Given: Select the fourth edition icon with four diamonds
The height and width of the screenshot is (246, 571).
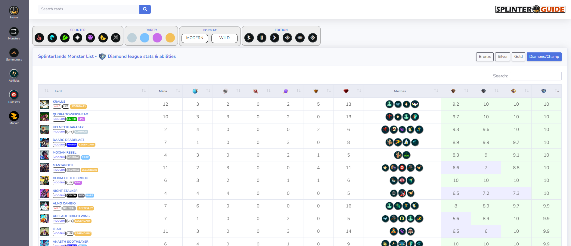Looking at the screenshot, I should (287, 38).
